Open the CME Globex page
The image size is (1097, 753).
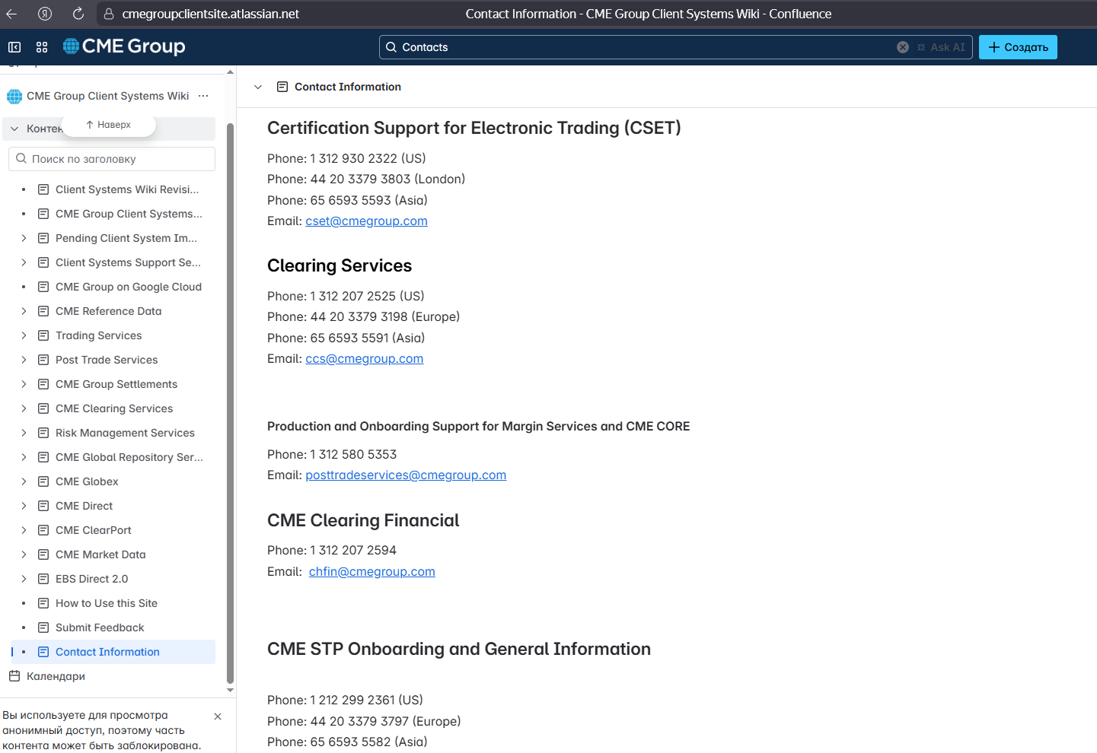coord(87,481)
